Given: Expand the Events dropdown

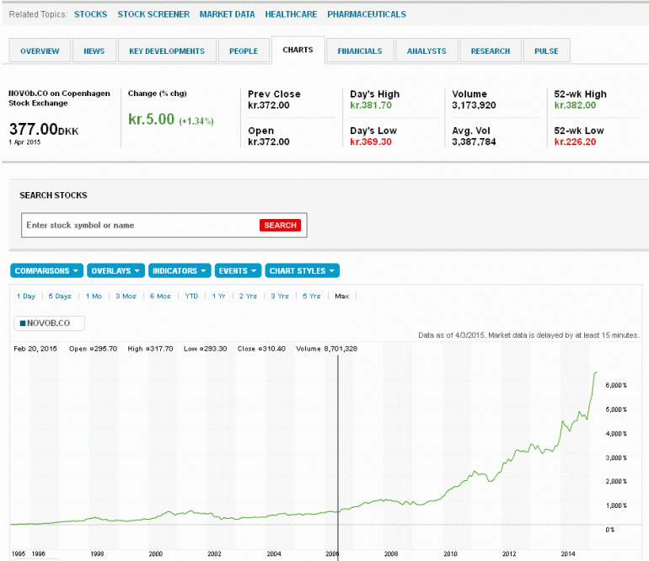Looking at the screenshot, I should tap(238, 271).
